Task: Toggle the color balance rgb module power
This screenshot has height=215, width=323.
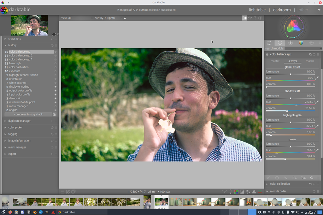Action: click(267, 54)
